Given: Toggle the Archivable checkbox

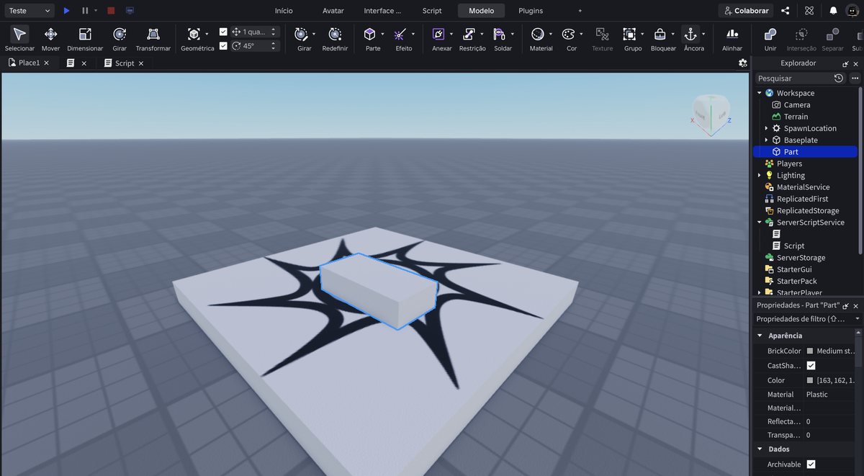Looking at the screenshot, I should pos(811,464).
